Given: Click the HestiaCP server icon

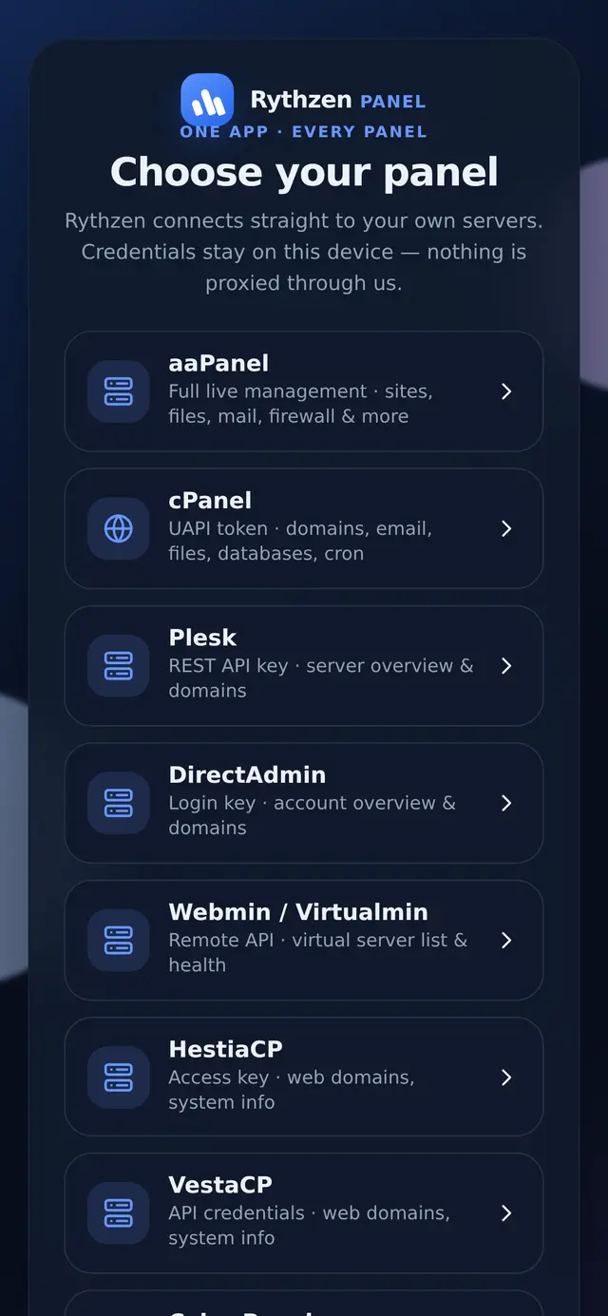Looking at the screenshot, I should pos(119,1077).
